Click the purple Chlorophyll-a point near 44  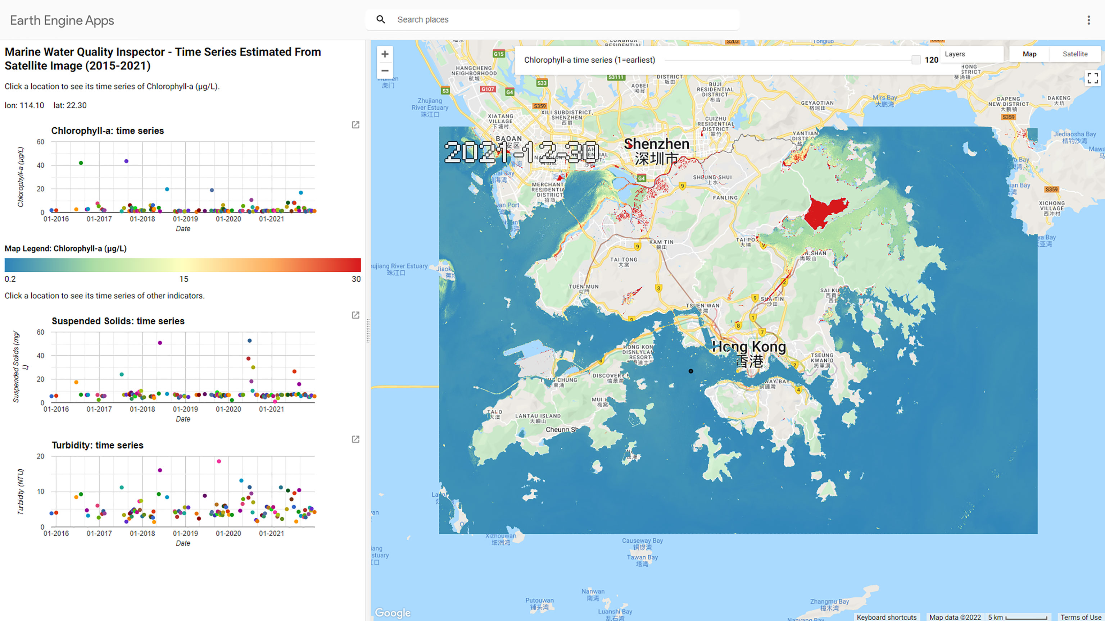pos(126,161)
